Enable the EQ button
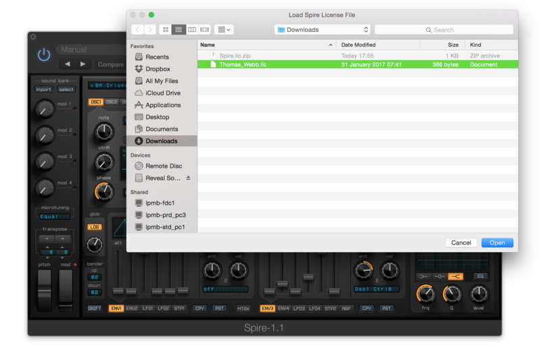This screenshot has width=541, height=352. [479, 276]
